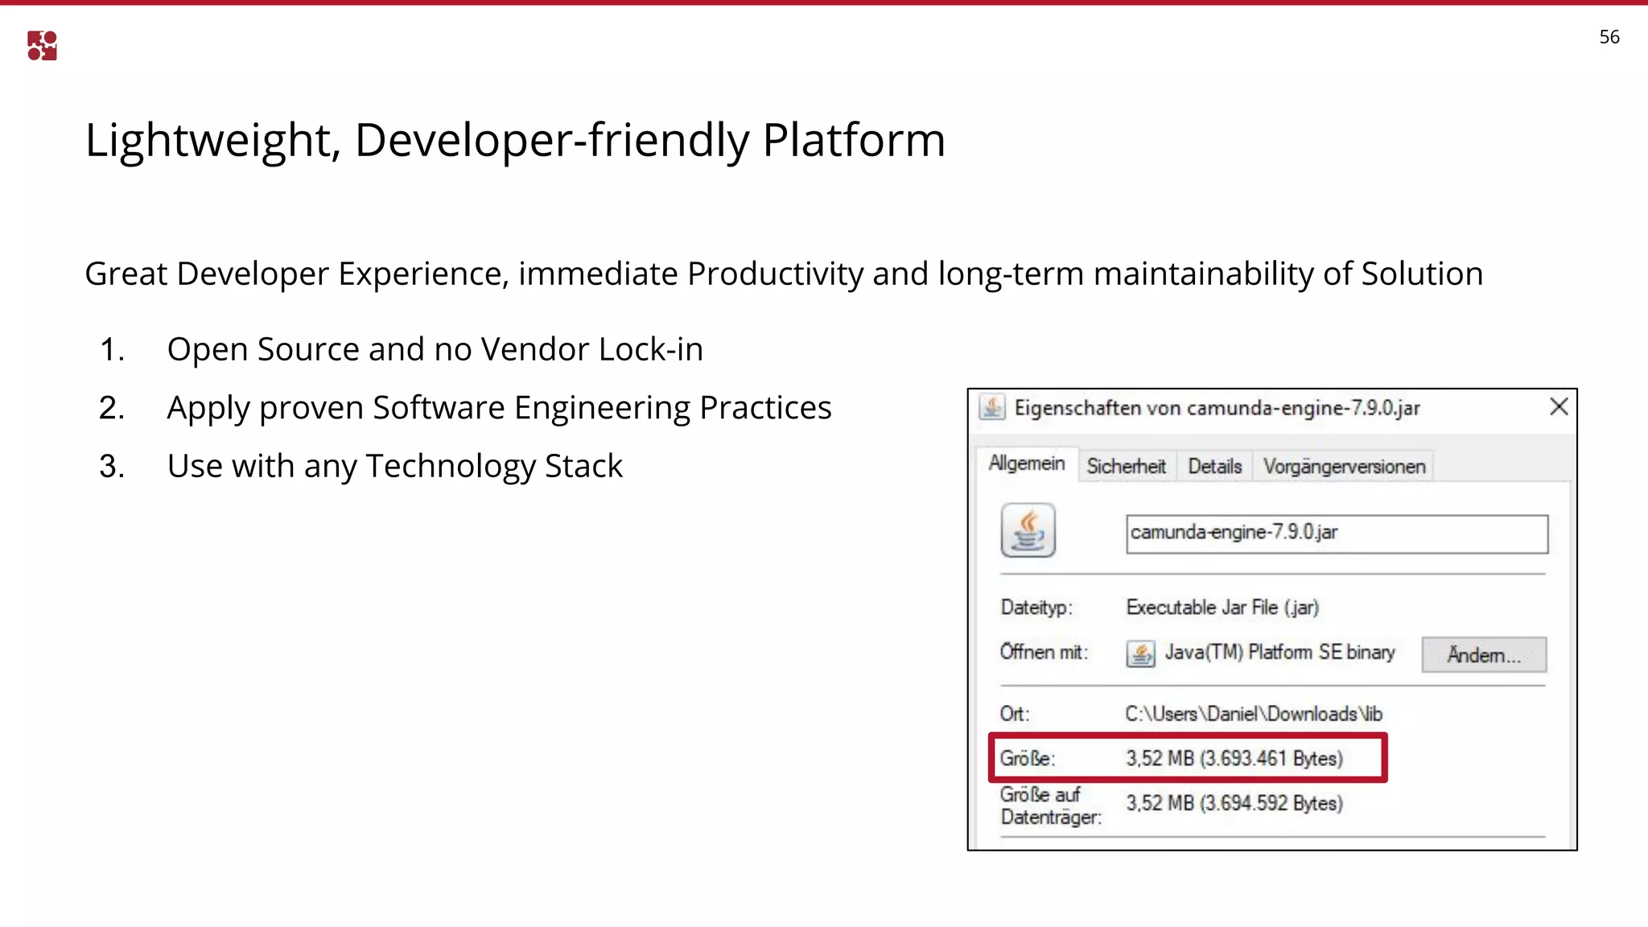
Task: Switch to the Sicherheit tab
Action: [x=1126, y=466]
